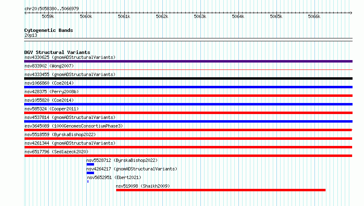364x206 pixels.
Task: Open the nsv4333455 gnomADStructuralVariants label
Action: pos(70,74)
